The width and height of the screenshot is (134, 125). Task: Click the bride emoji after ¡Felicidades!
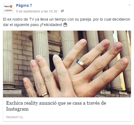click(65, 25)
